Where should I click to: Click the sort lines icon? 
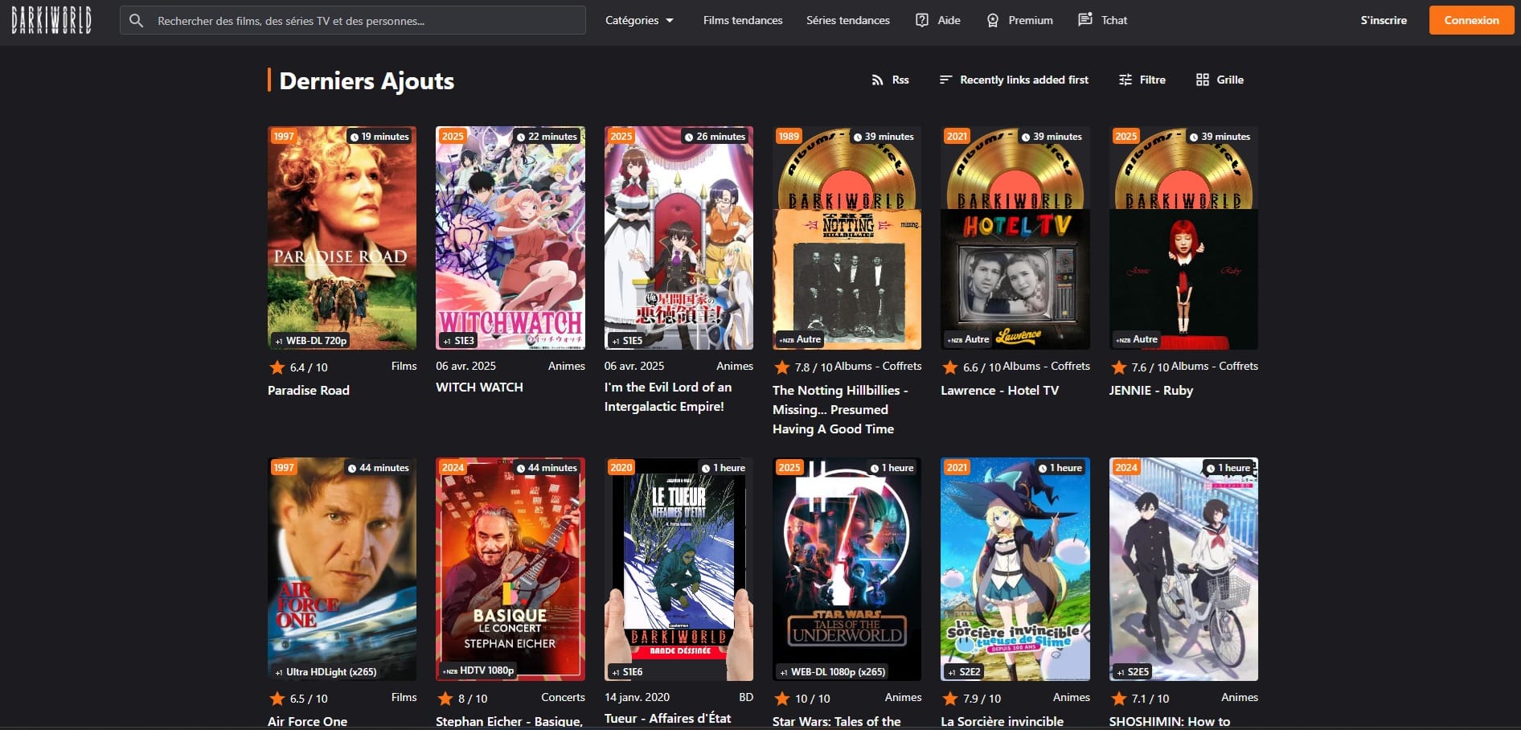coord(945,80)
